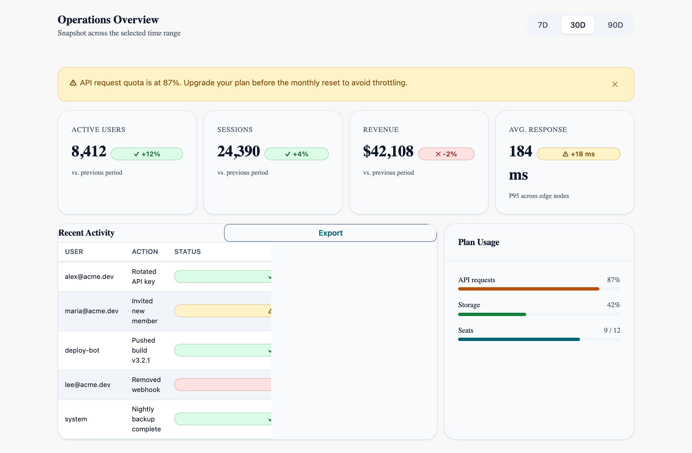This screenshot has height=453, width=692.
Task: Click the Plan Usage heading
Action: 479,242
